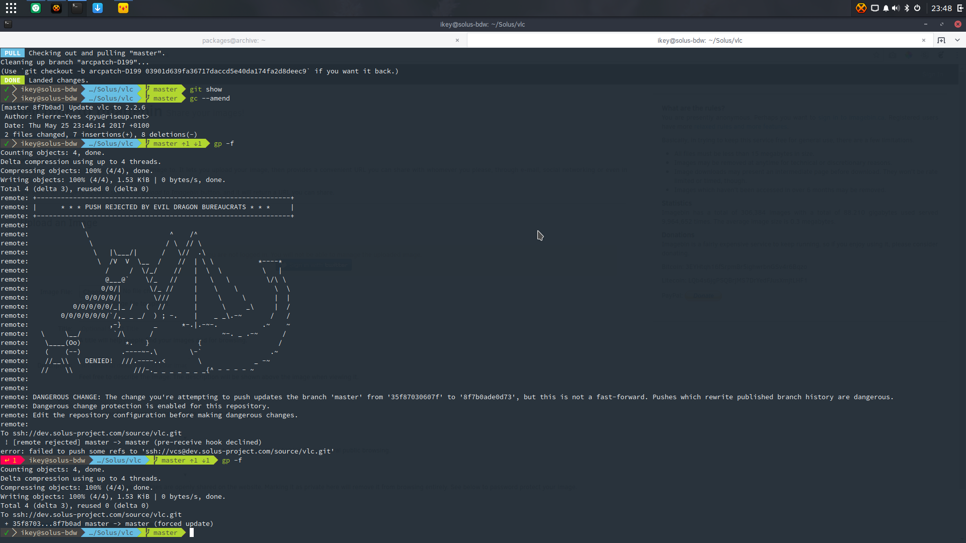Open a new terminal tab
The height and width of the screenshot is (543, 966).
point(941,40)
